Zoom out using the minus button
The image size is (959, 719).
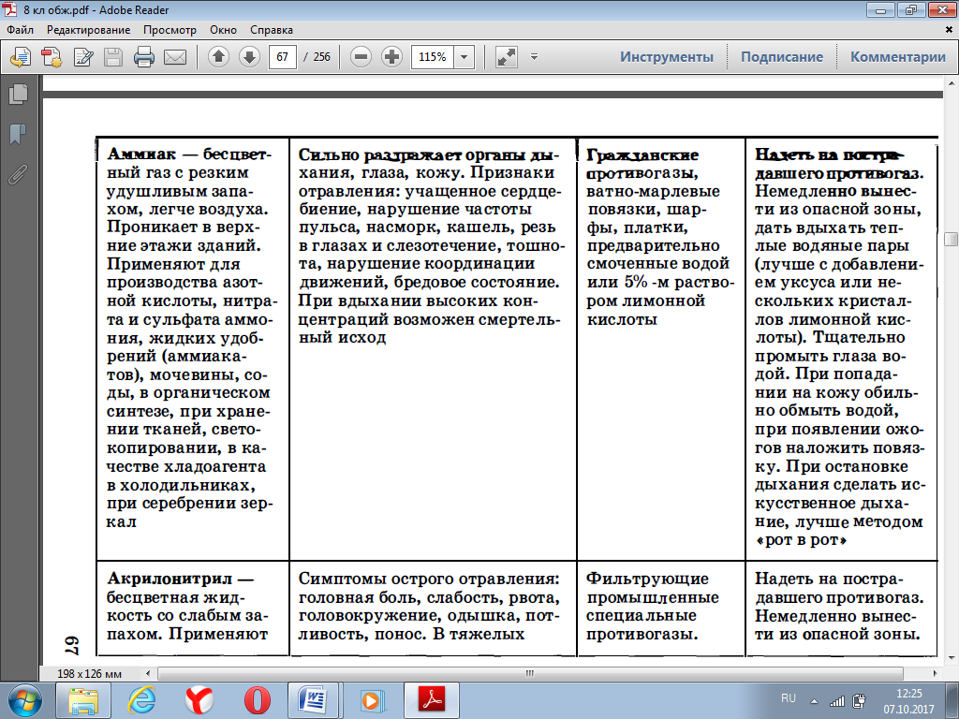point(361,57)
